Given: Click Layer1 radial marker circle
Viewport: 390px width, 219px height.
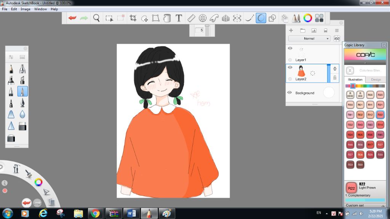Looking at the screenshot, I should 290,60.
